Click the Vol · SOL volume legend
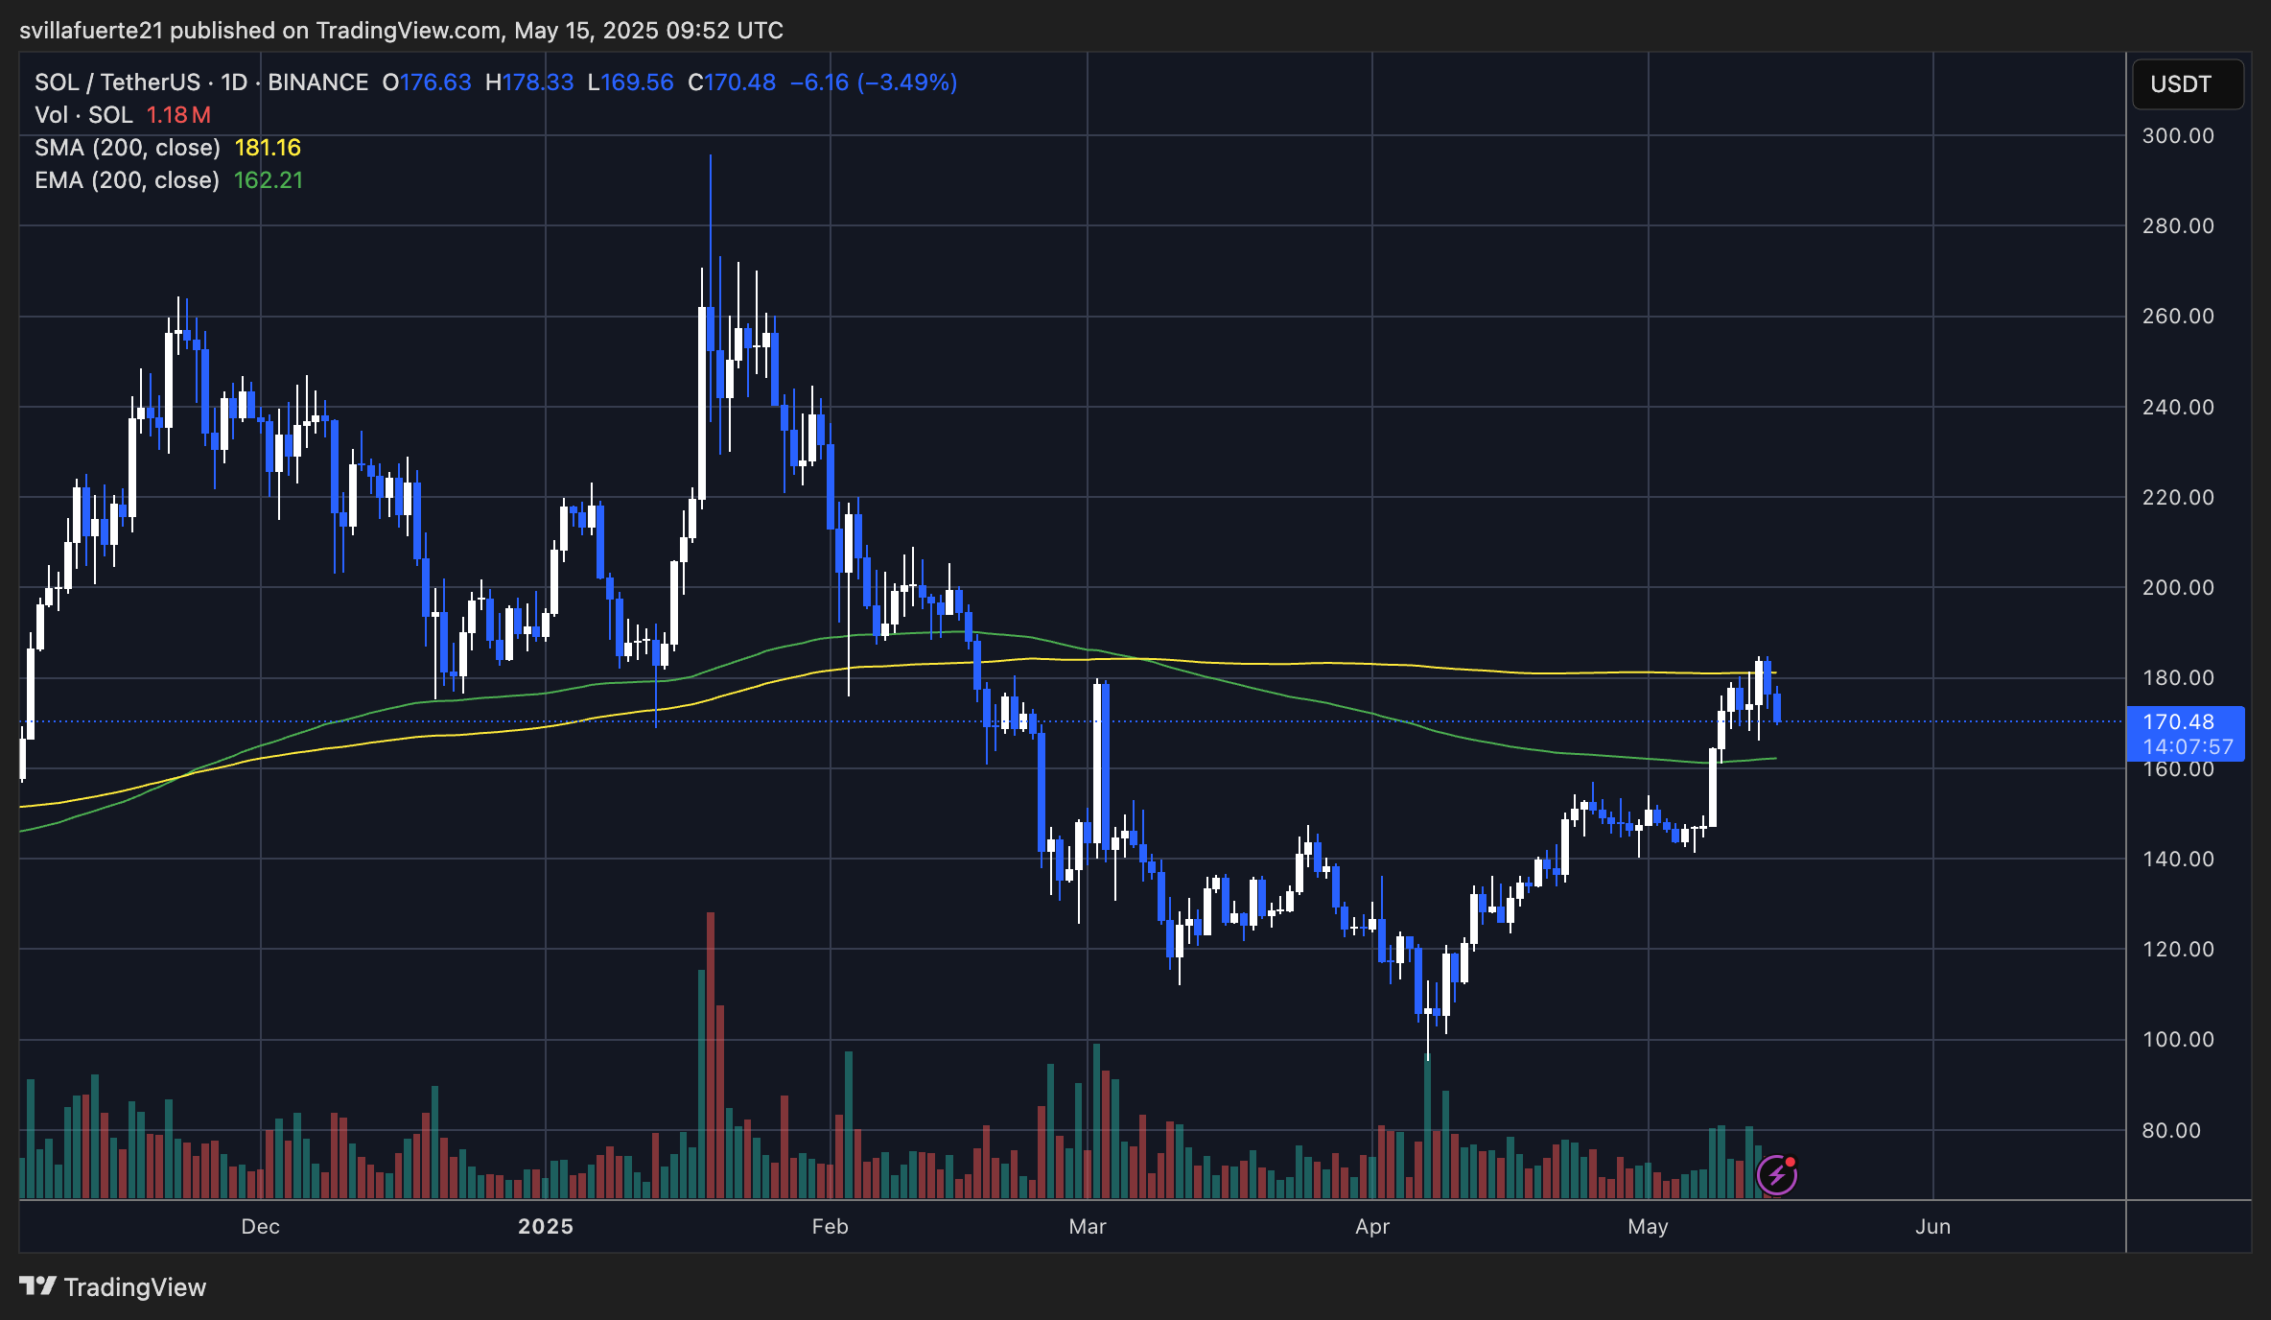This screenshot has width=2271, height=1320. tap(83, 115)
